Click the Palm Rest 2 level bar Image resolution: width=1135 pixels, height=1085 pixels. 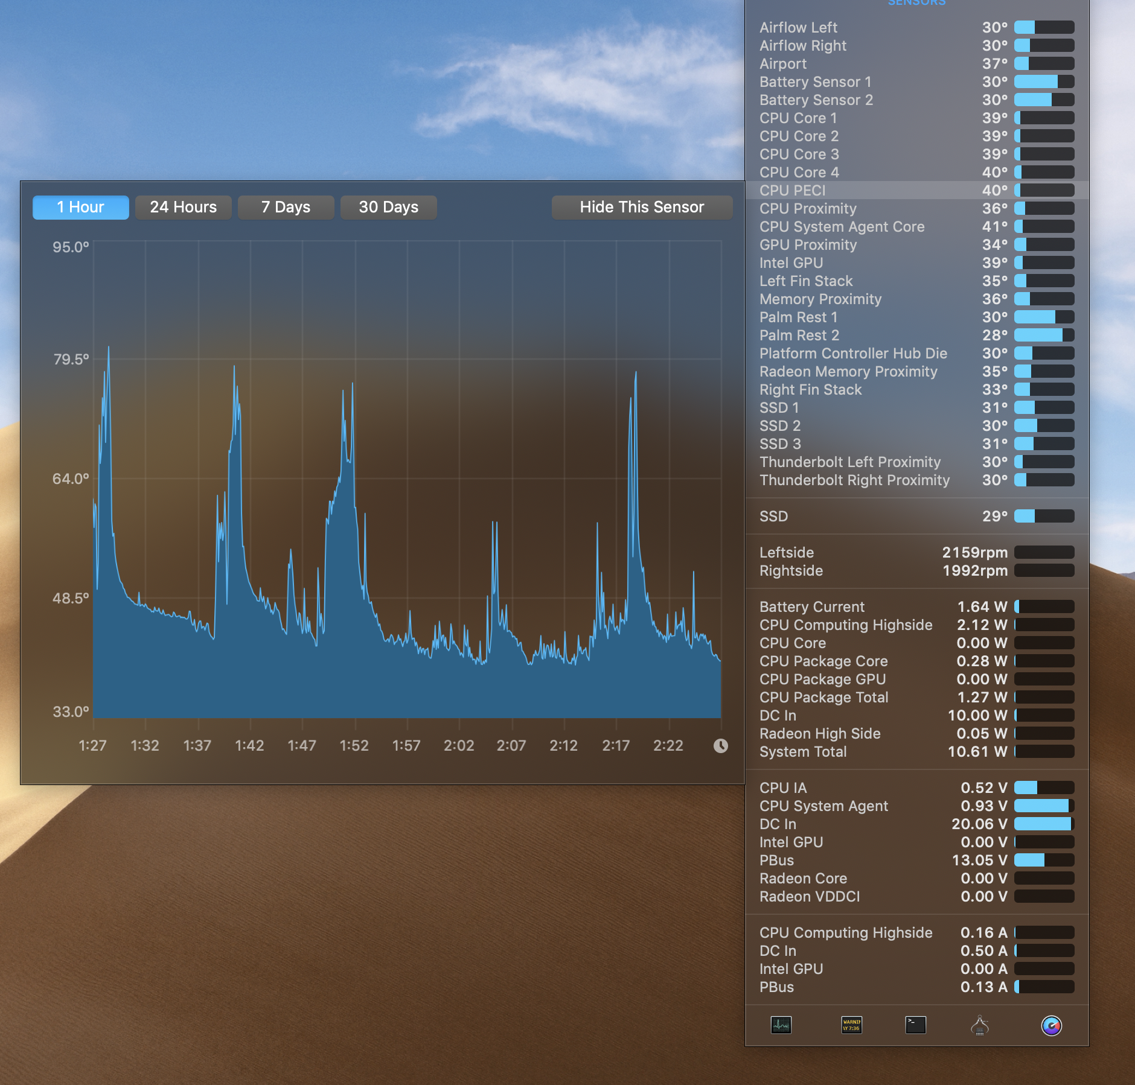pos(1044,335)
